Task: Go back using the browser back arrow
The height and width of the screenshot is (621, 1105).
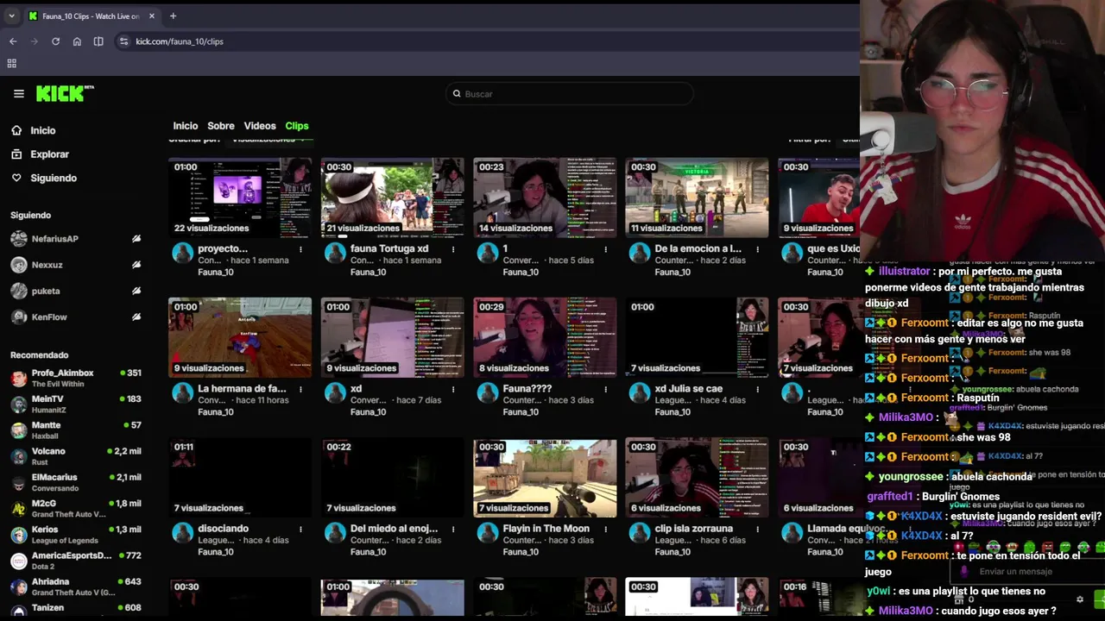Action: [13, 41]
